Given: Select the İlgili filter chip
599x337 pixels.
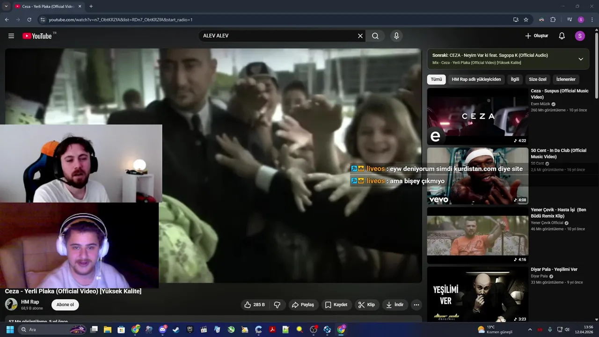Looking at the screenshot, I should pyautogui.click(x=515, y=80).
